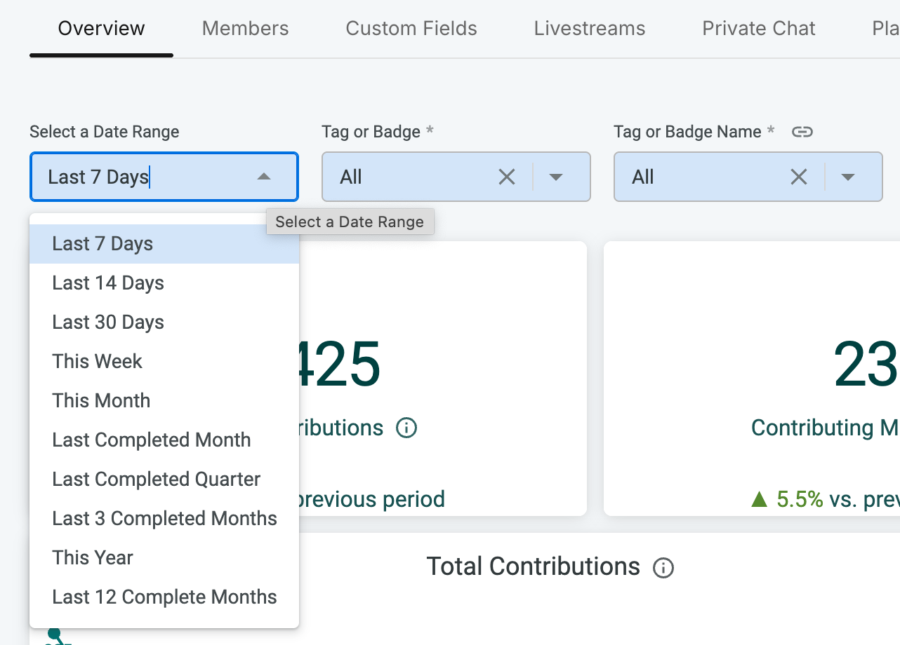Click the link icon beside Tag or Badge Name

pos(802,132)
